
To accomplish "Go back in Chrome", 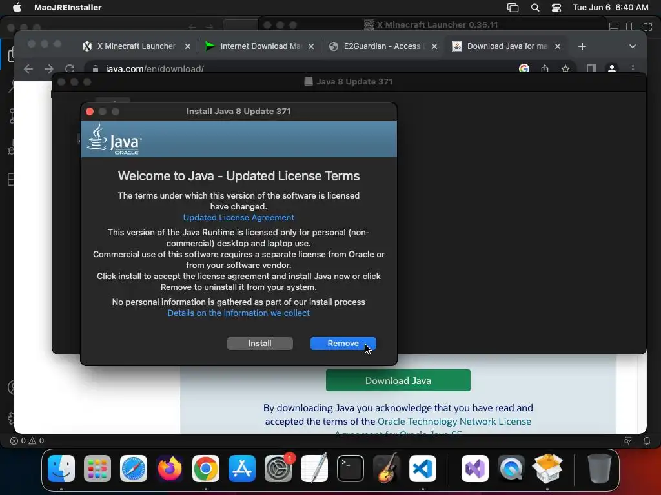I will coord(28,68).
